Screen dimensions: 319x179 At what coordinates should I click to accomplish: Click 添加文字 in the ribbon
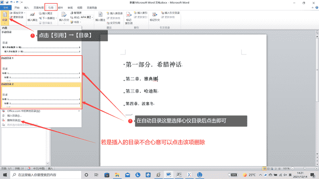click(18, 13)
